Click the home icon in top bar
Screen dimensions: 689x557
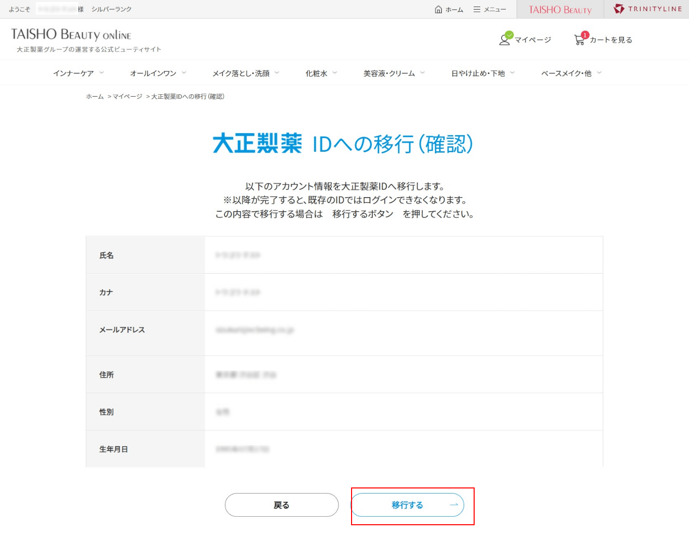pos(438,10)
